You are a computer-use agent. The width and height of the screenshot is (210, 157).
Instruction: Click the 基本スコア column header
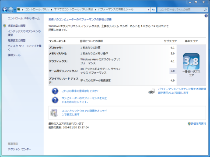tap(191, 41)
